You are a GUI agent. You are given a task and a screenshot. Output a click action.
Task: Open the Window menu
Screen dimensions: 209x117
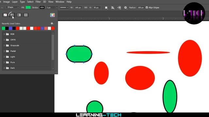[x=60, y=2]
